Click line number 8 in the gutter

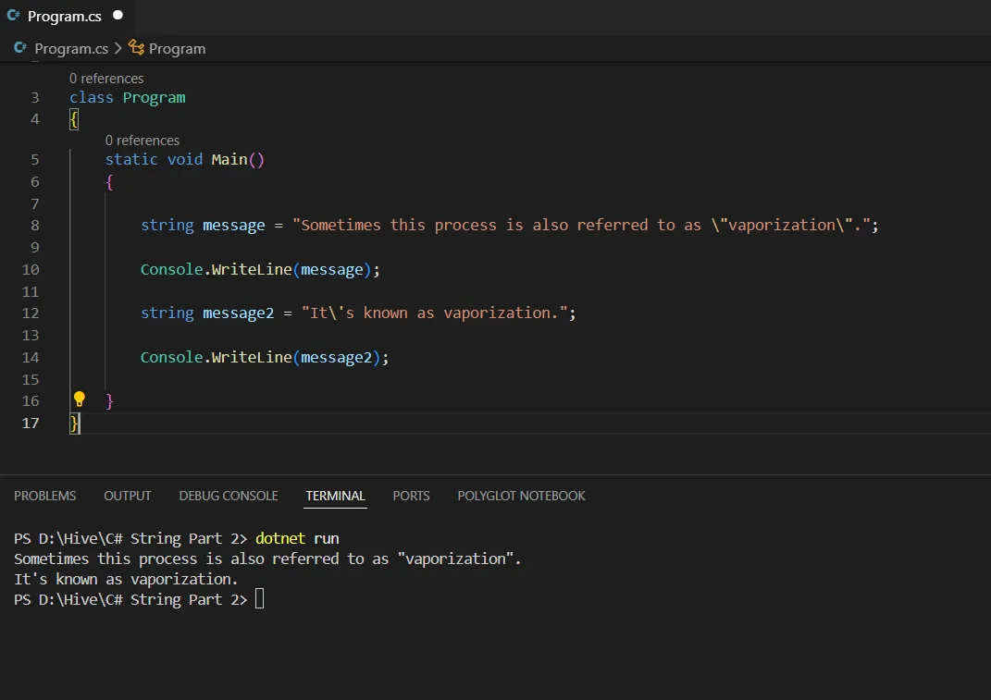click(x=35, y=226)
